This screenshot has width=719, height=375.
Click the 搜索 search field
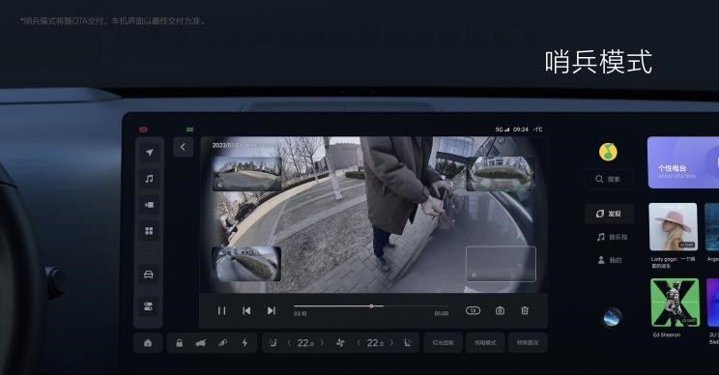609,179
